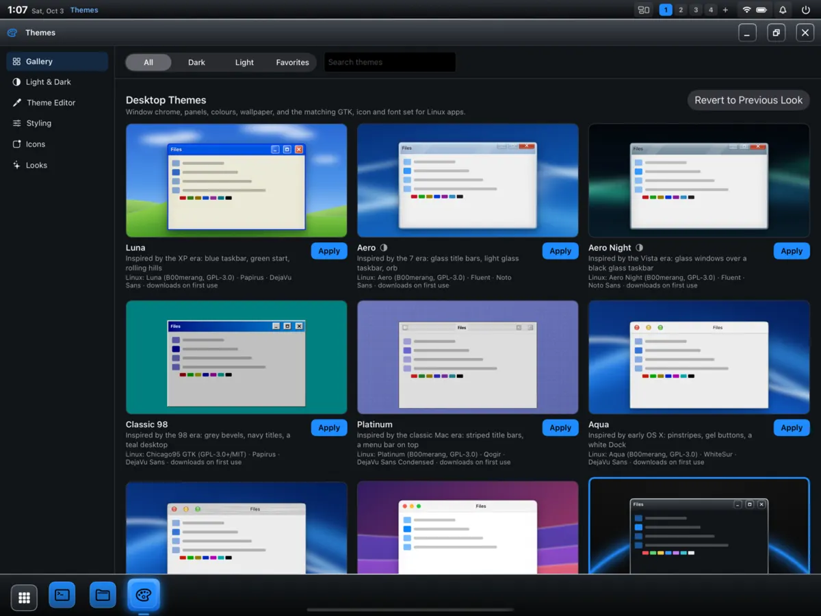Viewport: 821px width, 616px height.
Task: Select the purple wallpaper theme thumbnail
Action: pyautogui.click(x=468, y=527)
